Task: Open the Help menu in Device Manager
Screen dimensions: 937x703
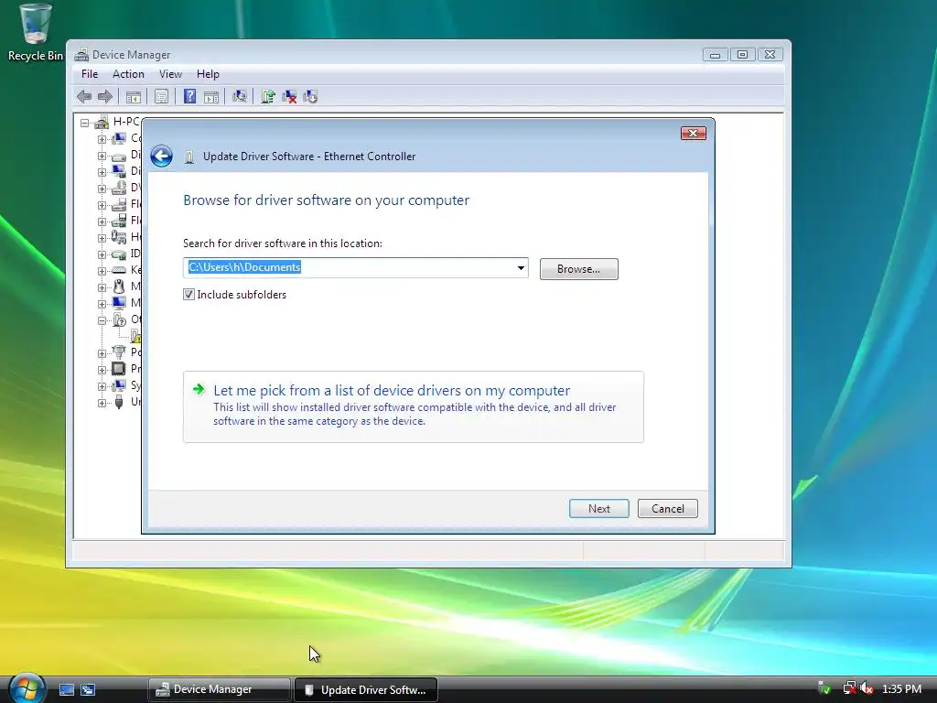Action: click(208, 74)
